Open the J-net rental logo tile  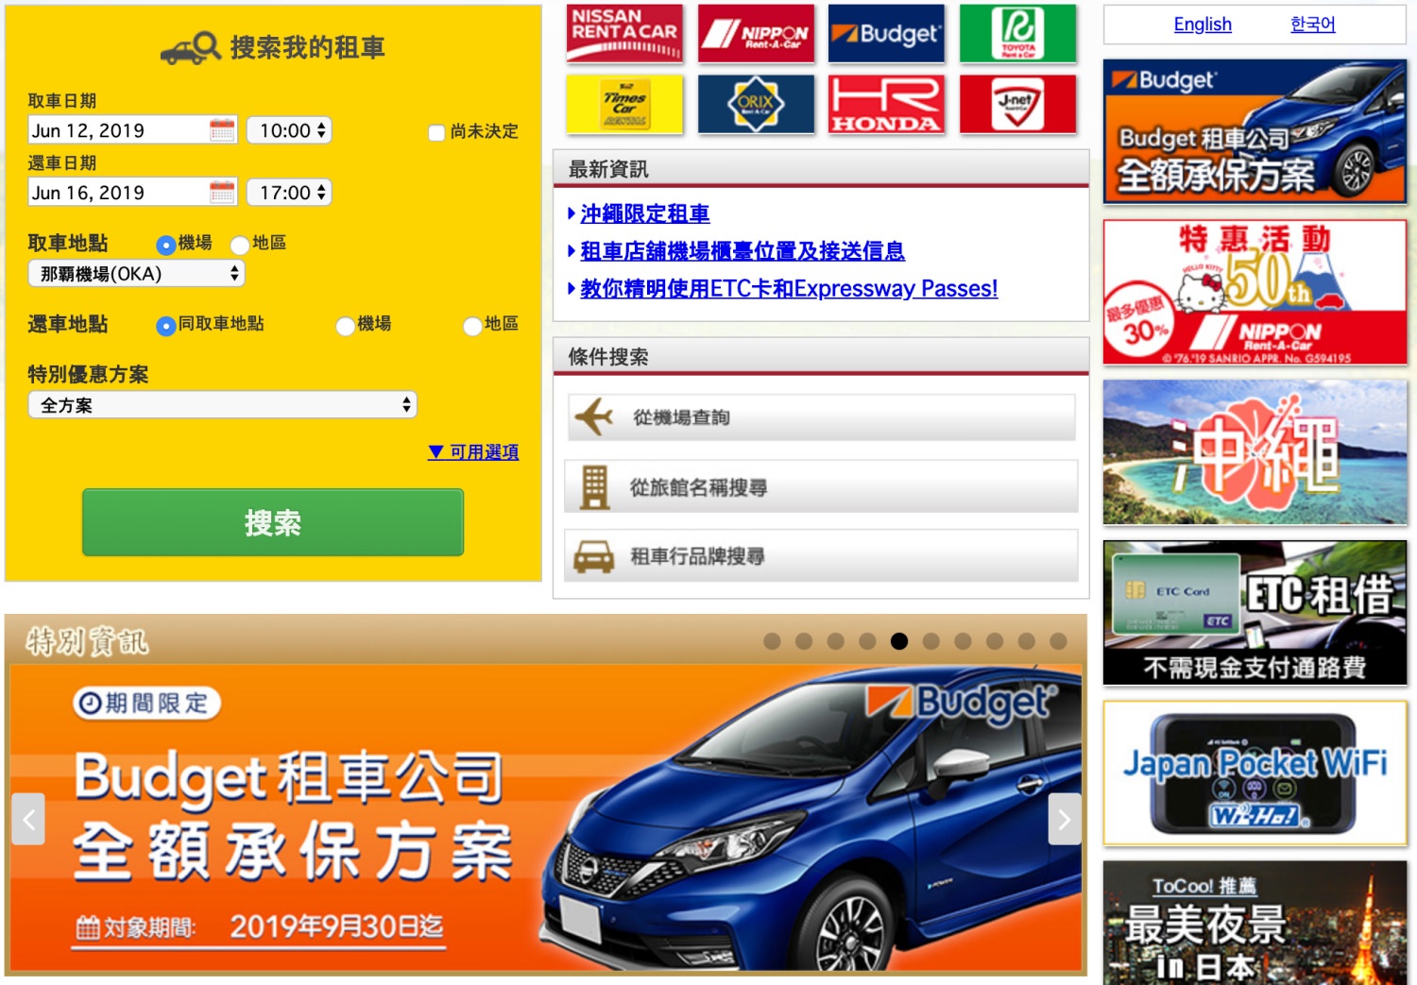point(1017,104)
